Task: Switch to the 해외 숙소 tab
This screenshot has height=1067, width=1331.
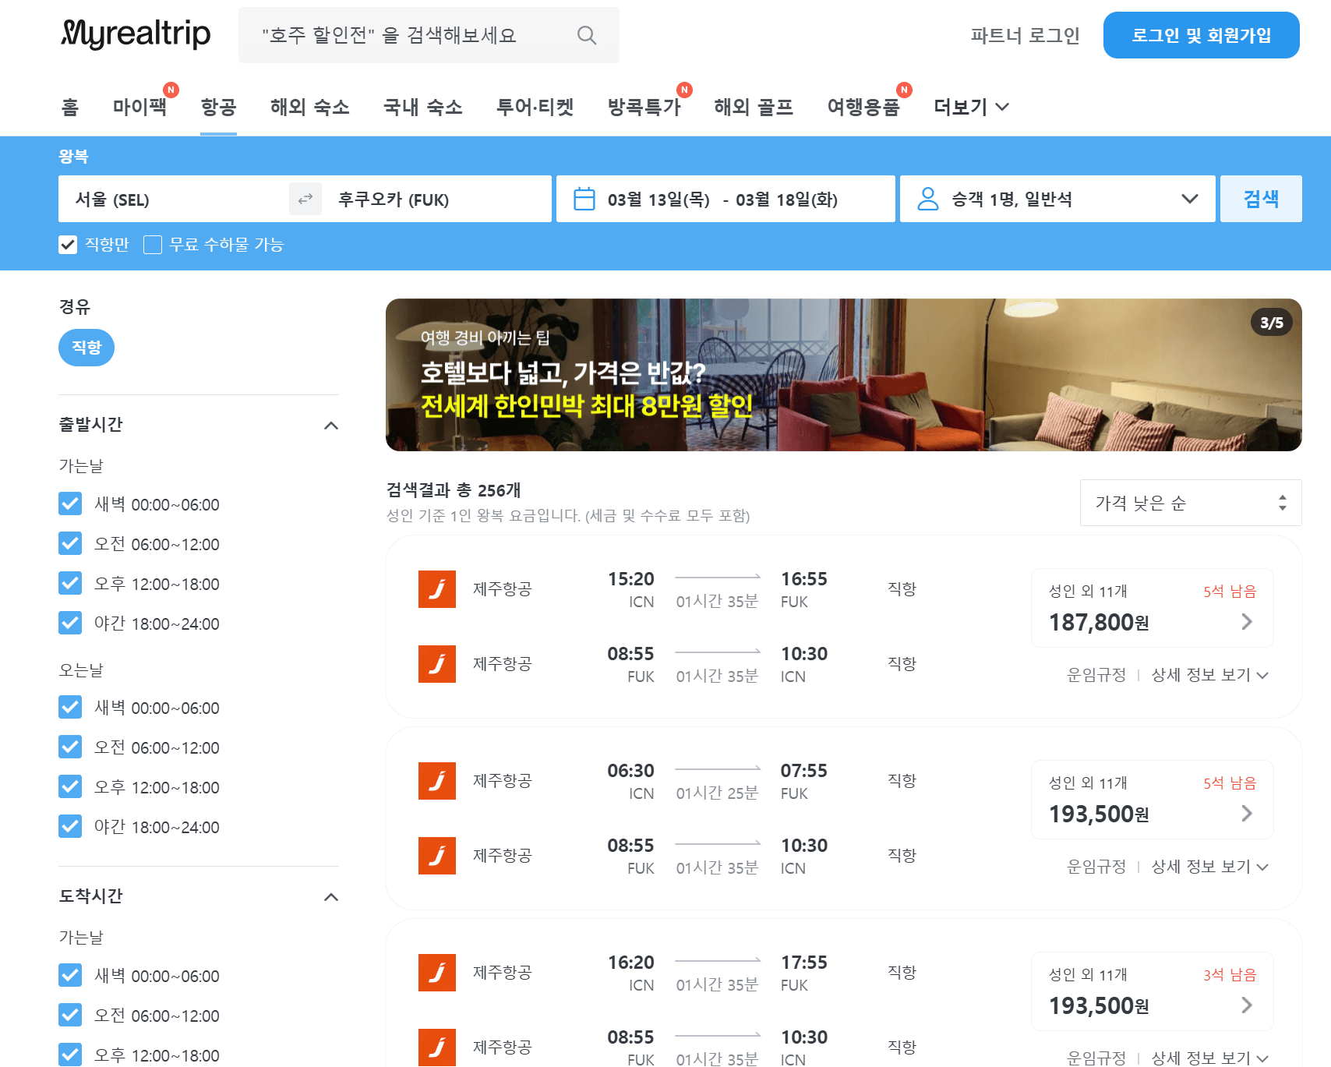Action: pos(309,107)
